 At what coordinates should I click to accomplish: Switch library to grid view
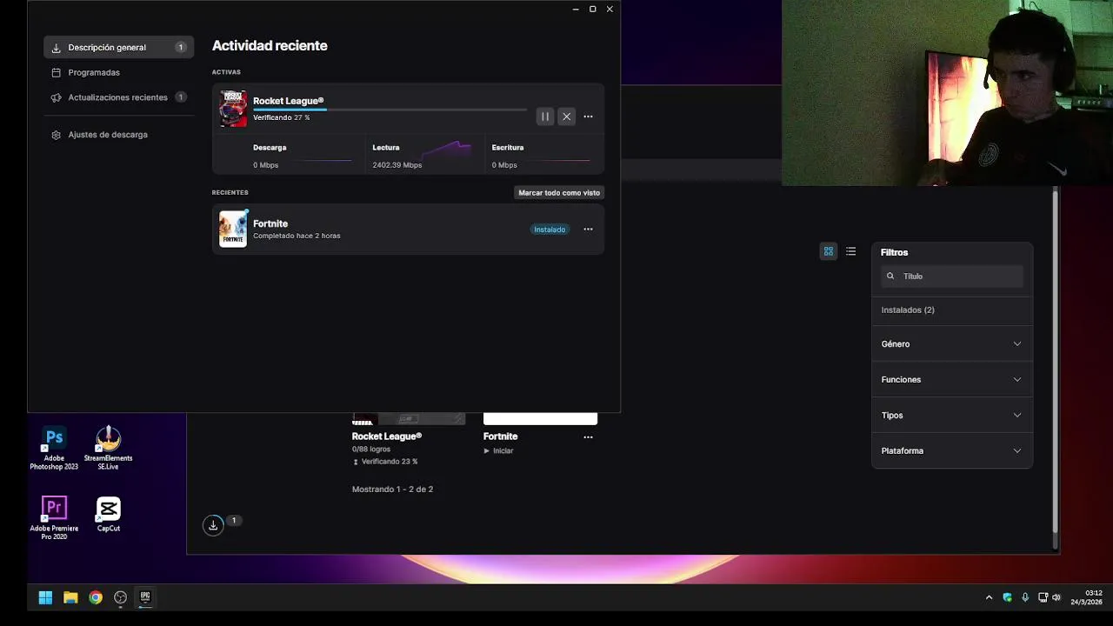tap(829, 251)
